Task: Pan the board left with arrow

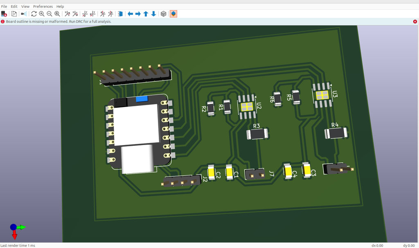Action: tap(131, 13)
